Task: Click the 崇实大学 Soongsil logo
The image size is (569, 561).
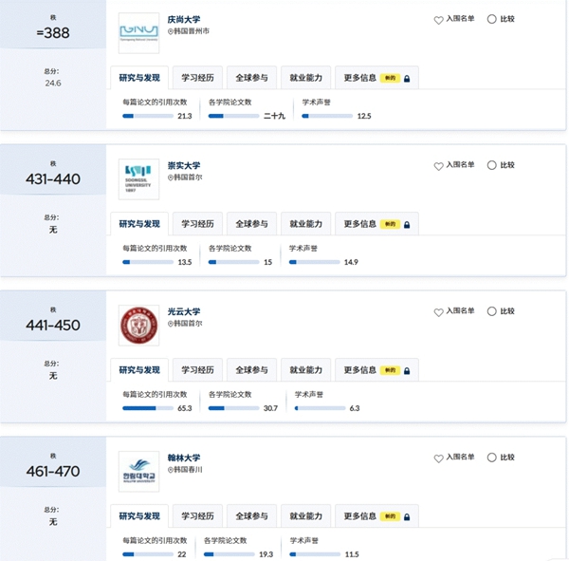Action: 138,179
